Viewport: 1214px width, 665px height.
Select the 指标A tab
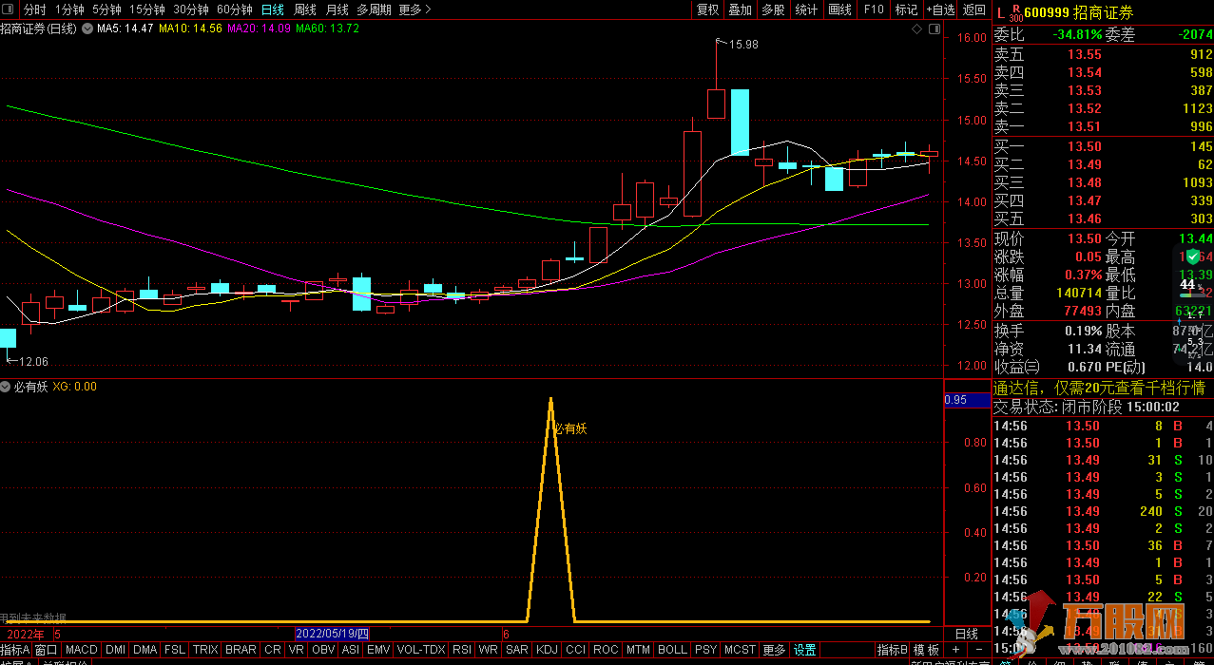tap(15, 650)
